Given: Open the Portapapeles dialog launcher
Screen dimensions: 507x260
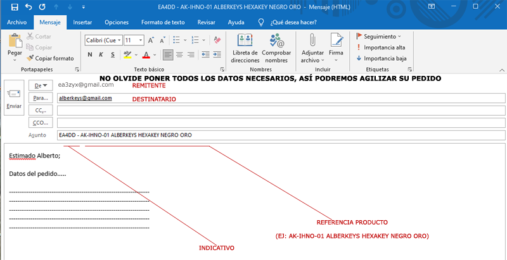Looking at the screenshot, I should [77, 69].
